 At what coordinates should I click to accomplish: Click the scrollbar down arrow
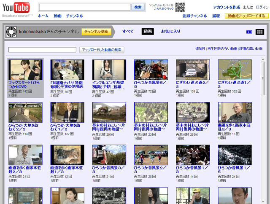pyautogui.click(x=263, y=202)
